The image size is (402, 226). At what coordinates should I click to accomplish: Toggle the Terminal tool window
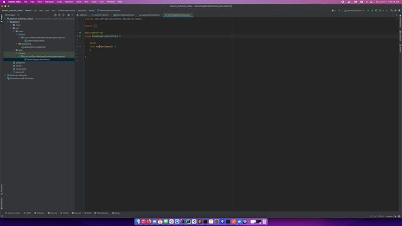(52, 213)
